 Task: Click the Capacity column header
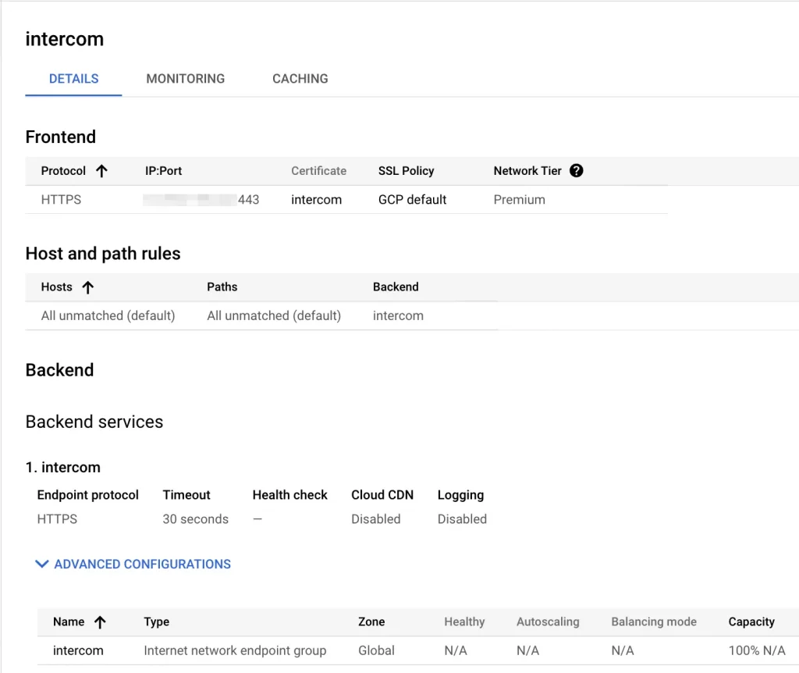coord(751,622)
